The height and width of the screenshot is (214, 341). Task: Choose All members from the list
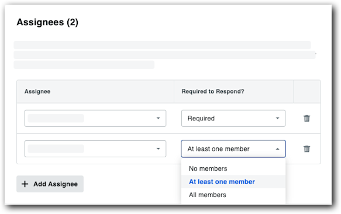233,195
